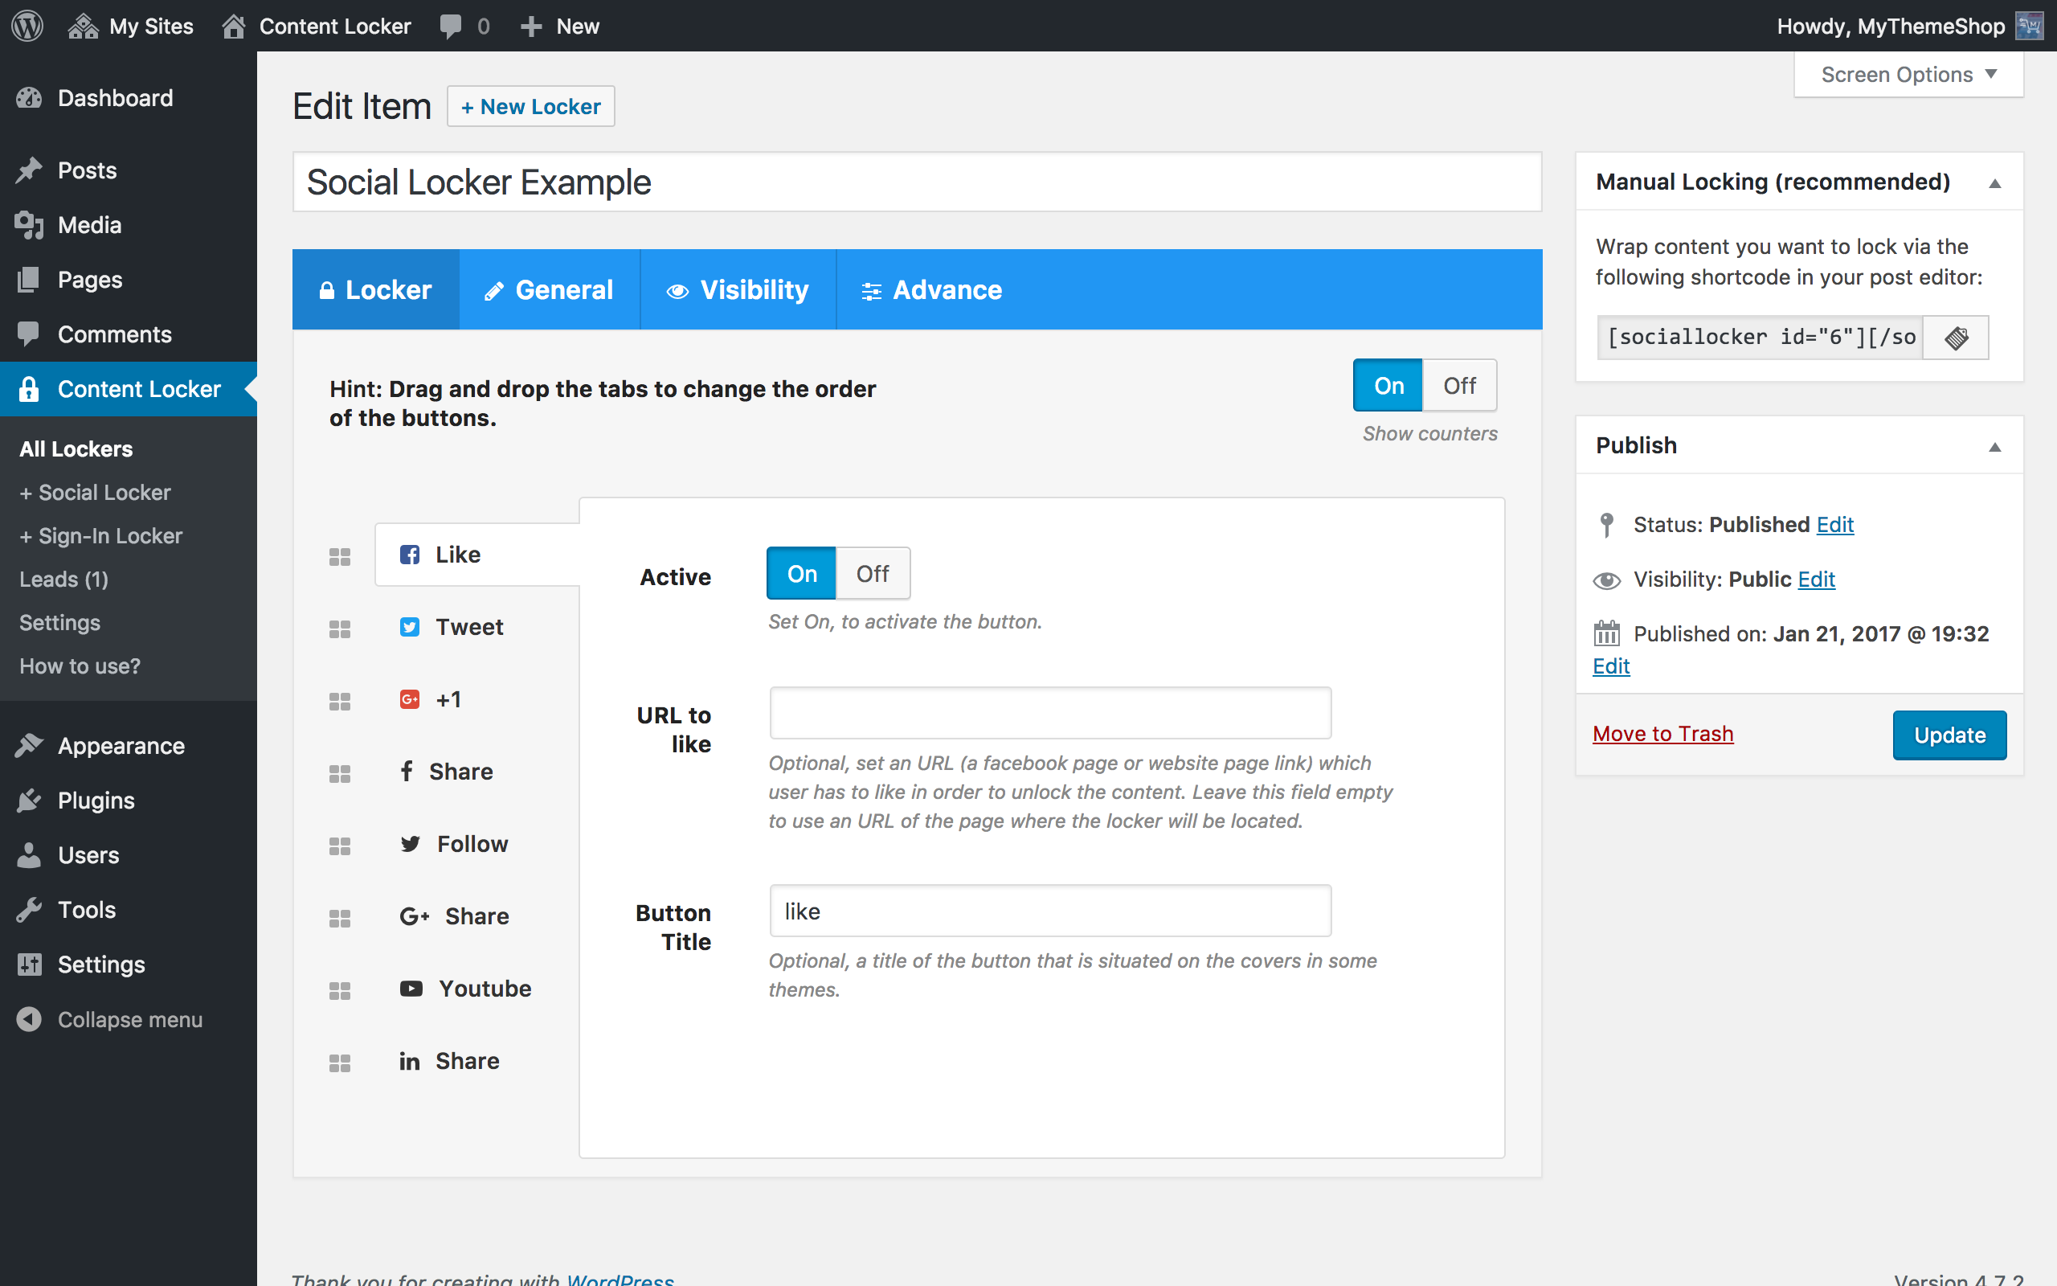Click the WordPress logo icon
2057x1286 pixels.
[27, 26]
